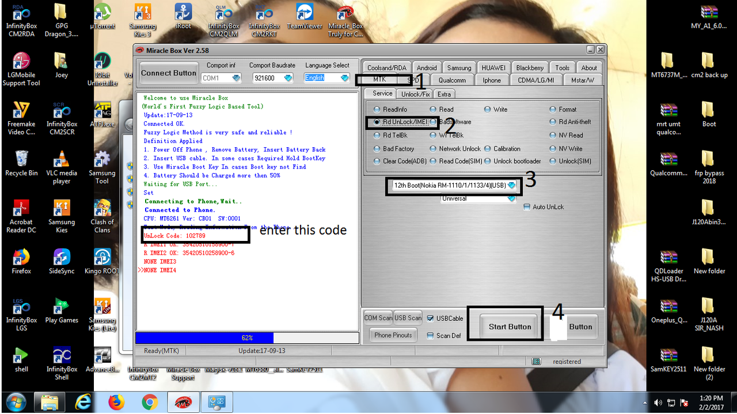This screenshot has width=737, height=414.
Task: Open the GPG Dragon folder icon
Action: [62, 20]
